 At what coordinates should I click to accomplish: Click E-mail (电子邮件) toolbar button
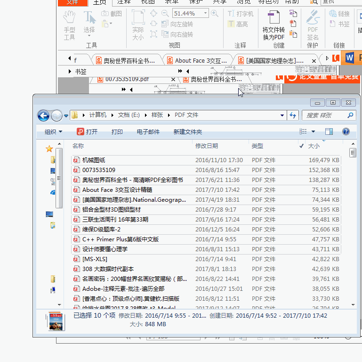coord(148,132)
